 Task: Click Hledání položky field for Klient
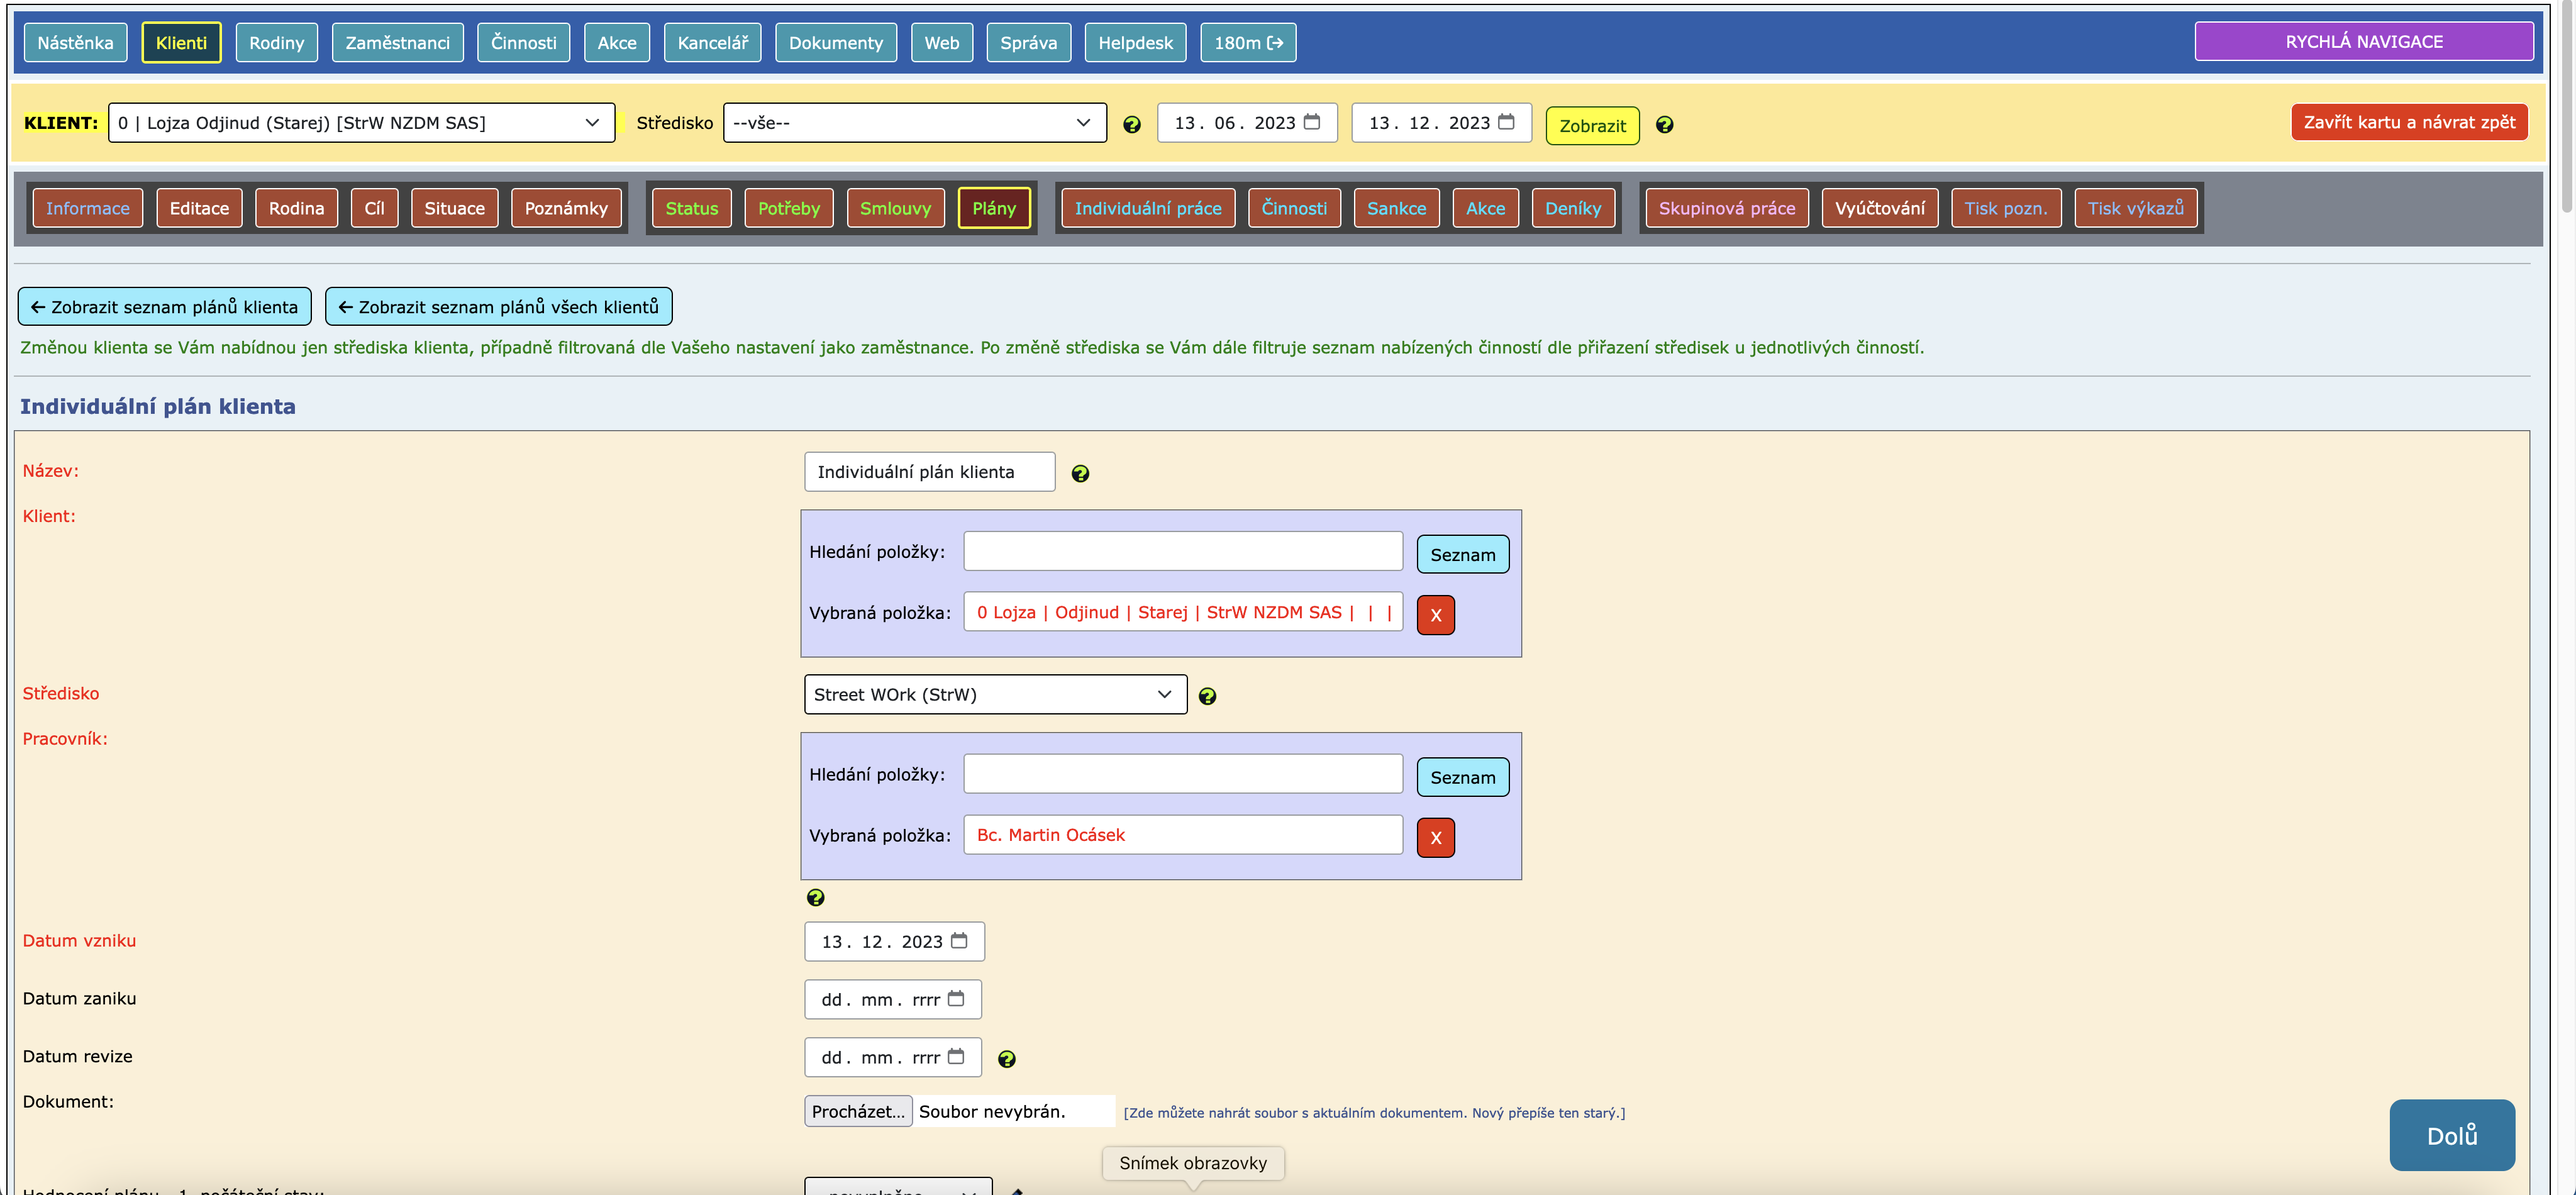pyautogui.click(x=1182, y=552)
